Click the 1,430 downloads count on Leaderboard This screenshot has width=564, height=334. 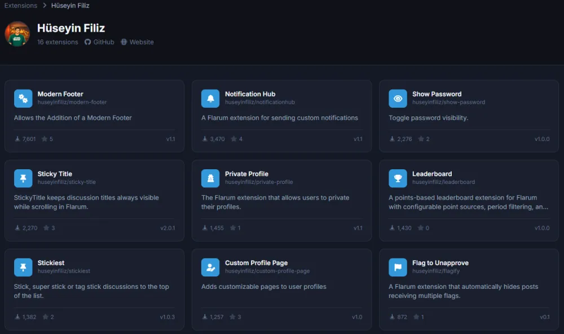(x=404, y=228)
